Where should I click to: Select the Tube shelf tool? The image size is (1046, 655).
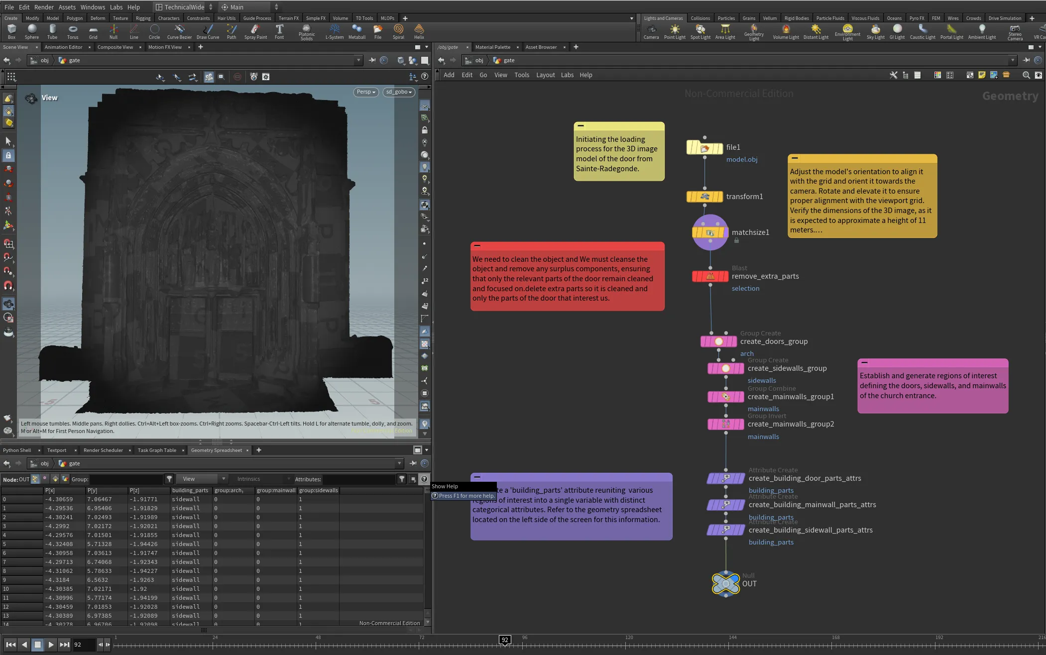pyautogui.click(x=52, y=31)
